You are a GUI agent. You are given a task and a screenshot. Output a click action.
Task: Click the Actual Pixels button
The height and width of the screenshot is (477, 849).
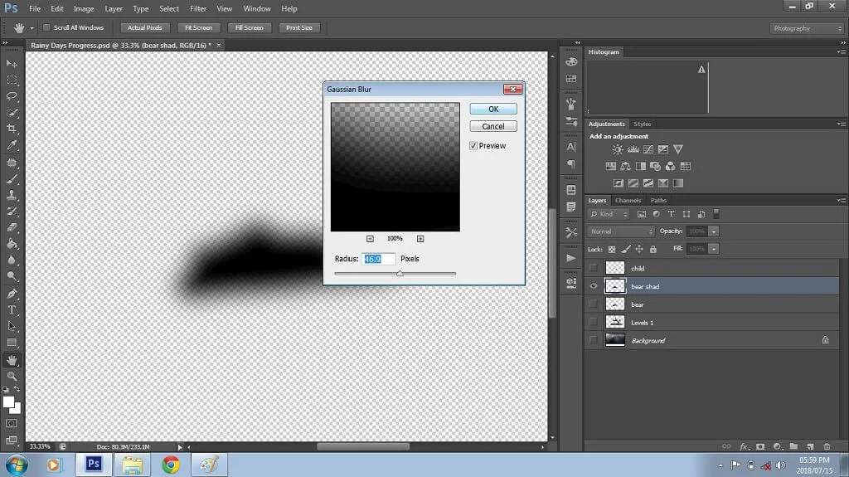[x=144, y=27]
